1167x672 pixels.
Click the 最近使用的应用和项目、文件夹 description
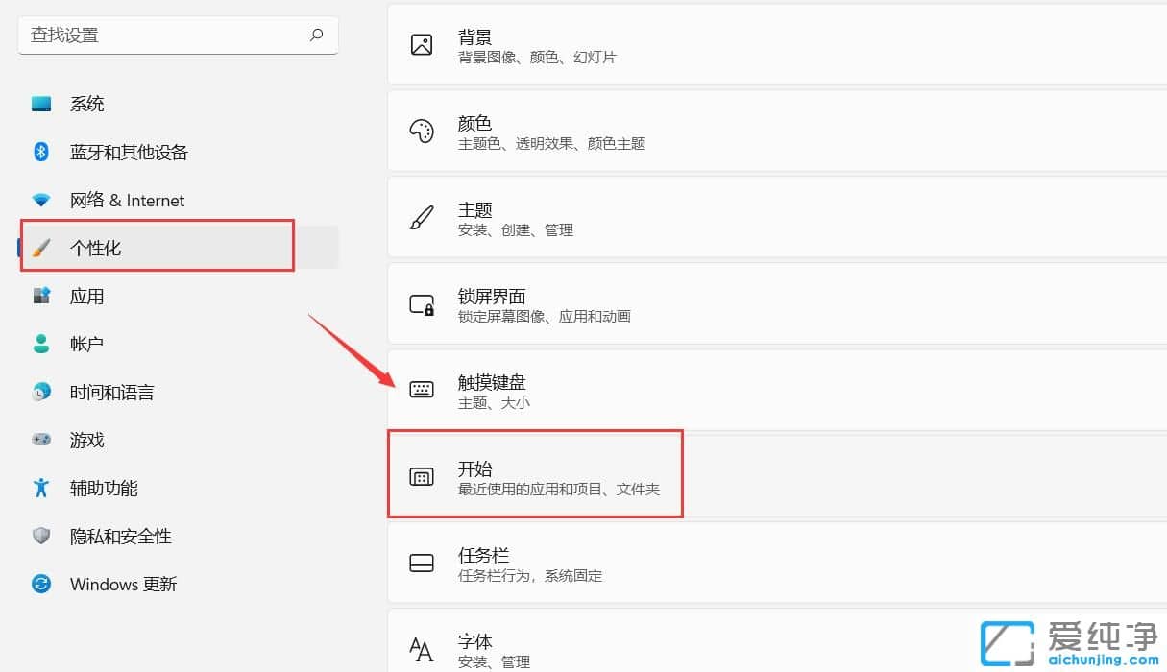[559, 490]
